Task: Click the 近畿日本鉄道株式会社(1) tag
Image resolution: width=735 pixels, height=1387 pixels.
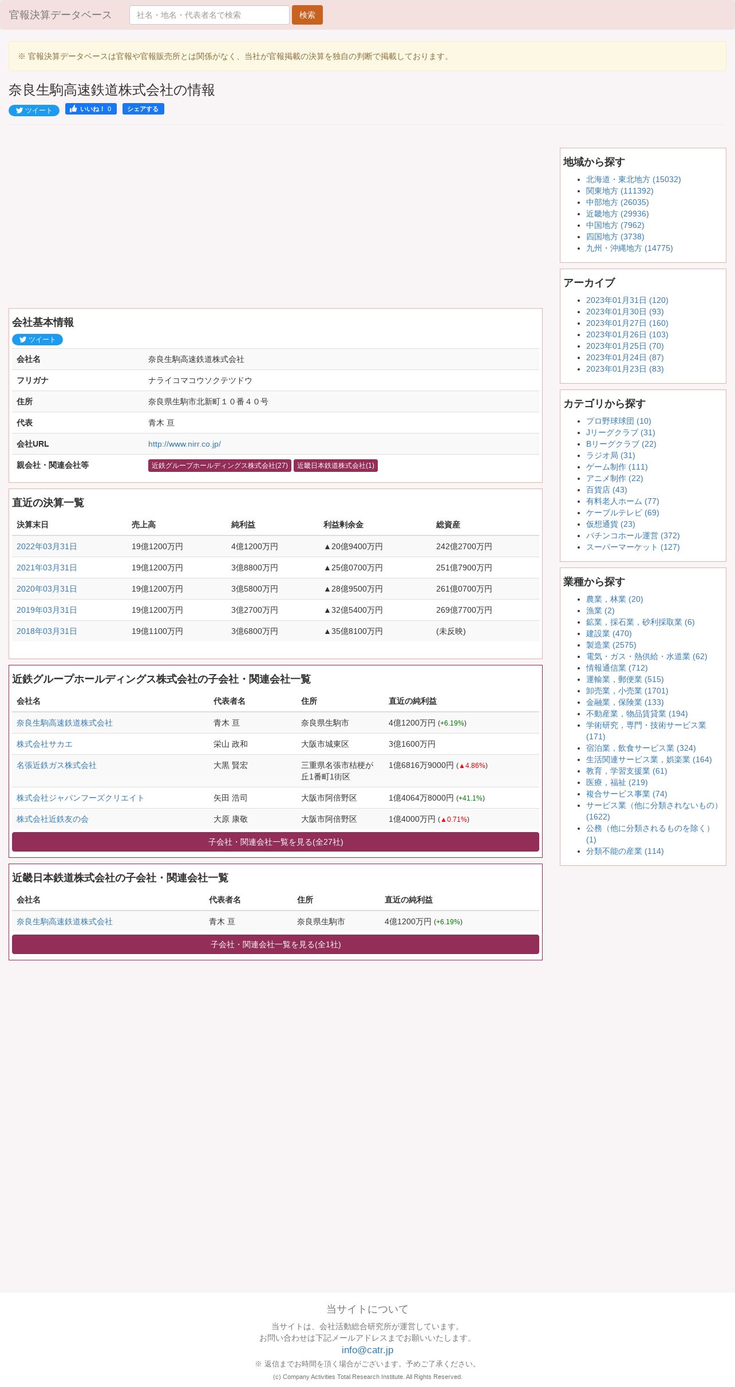Action: point(335,466)
